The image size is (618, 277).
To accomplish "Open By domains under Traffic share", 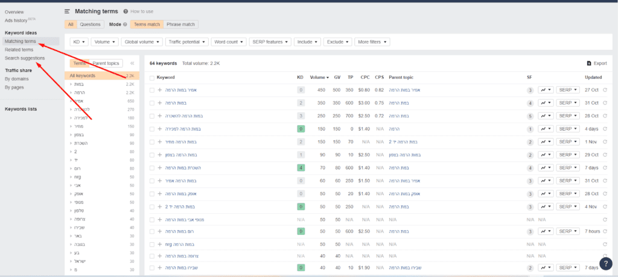I will click(16, 79).
